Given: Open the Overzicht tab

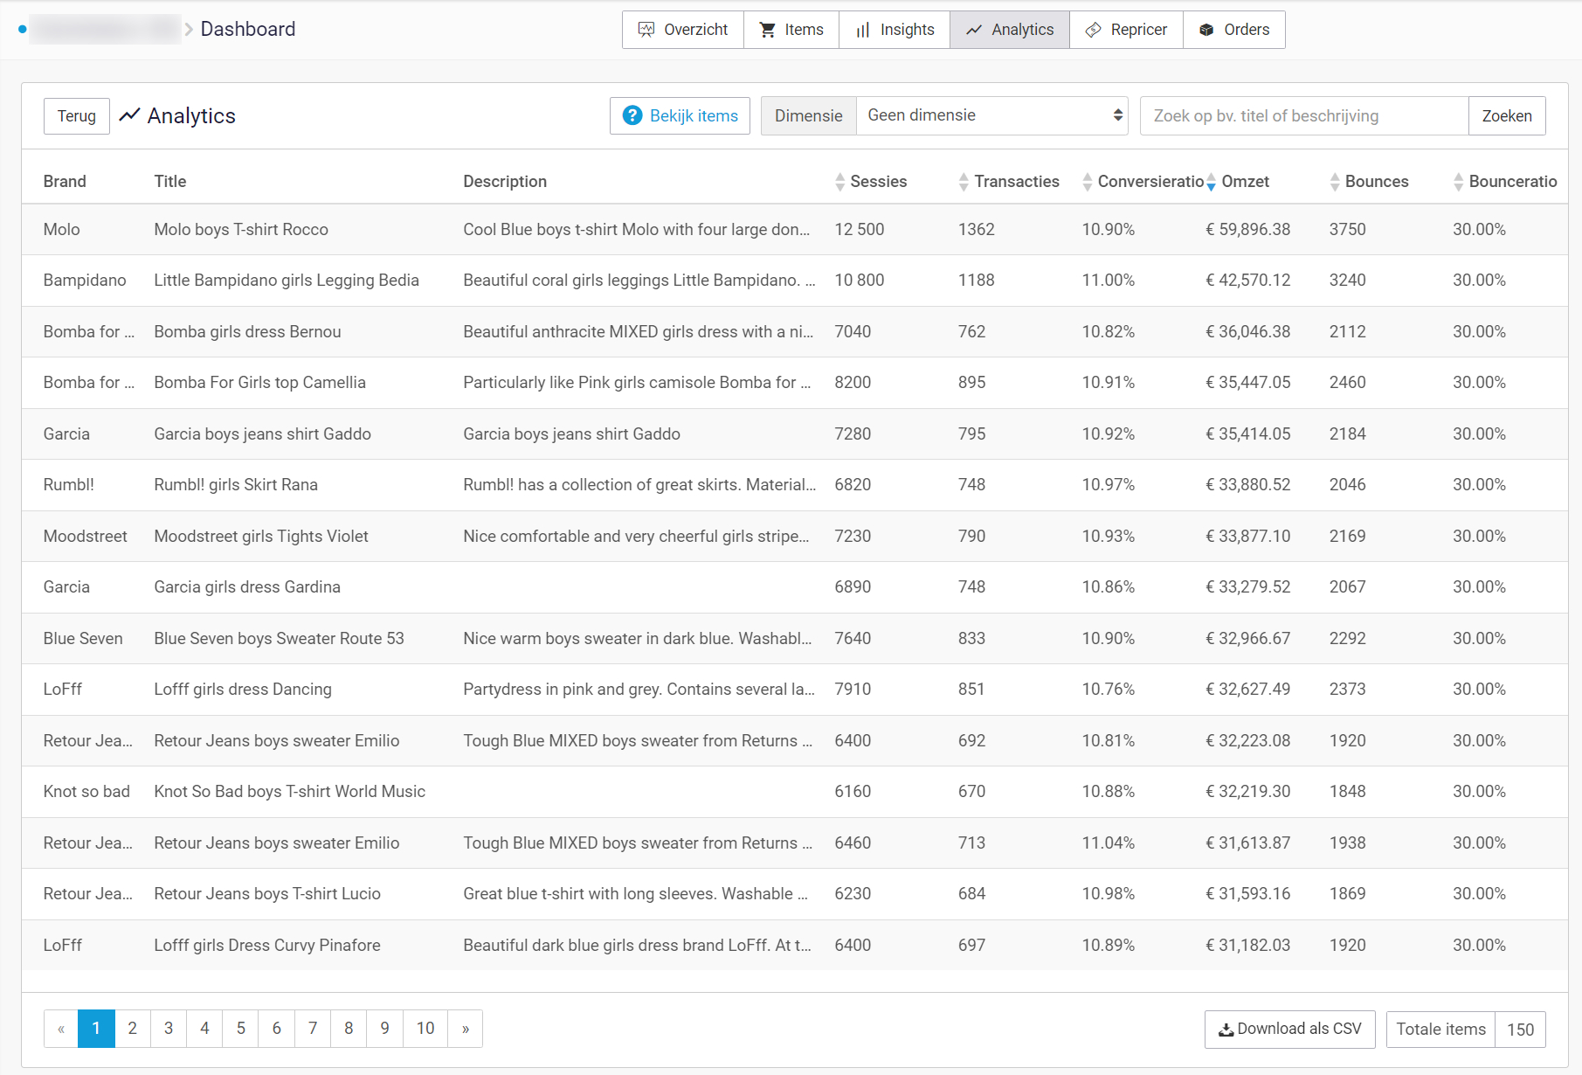Looking at the screenshot, I should pyautogui.click(x=683, y=30).
